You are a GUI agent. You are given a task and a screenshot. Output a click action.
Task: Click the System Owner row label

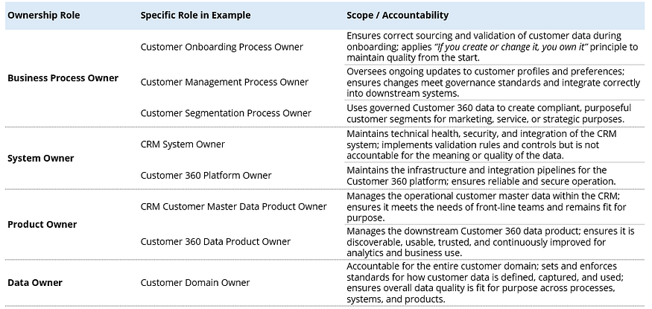click(x=41, y=159)
